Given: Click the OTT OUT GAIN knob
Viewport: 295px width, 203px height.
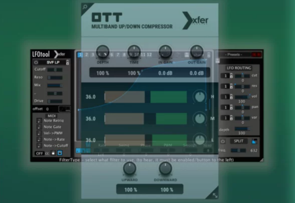Looking at the screenshot, I should pyautogui.click(x=197, y=52).
